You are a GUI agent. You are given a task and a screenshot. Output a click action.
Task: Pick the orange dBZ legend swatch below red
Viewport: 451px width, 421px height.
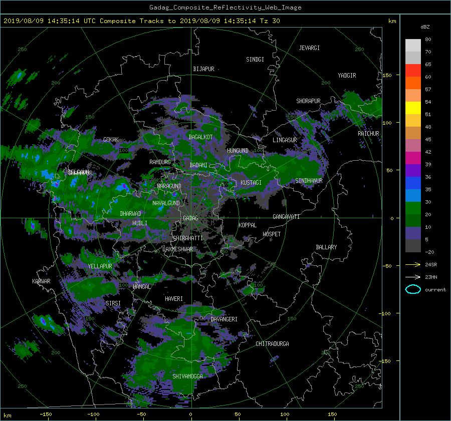pyautogui.click(x=413, y=83)
